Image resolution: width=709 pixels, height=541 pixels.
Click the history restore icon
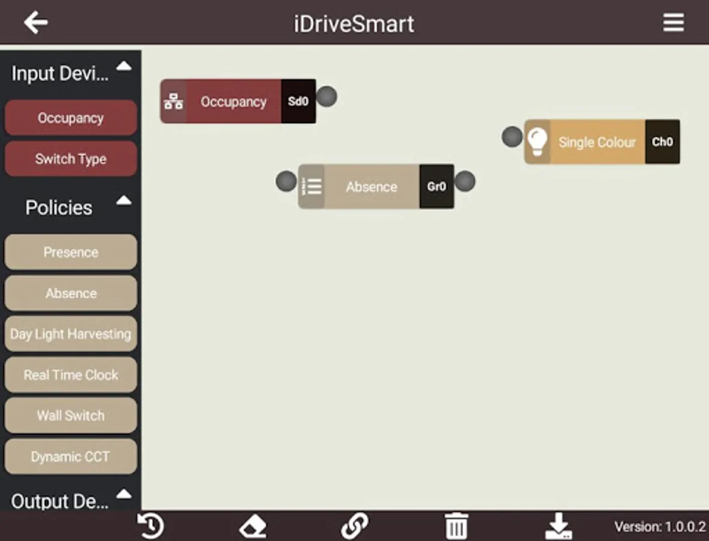click(x=150, y=525)
